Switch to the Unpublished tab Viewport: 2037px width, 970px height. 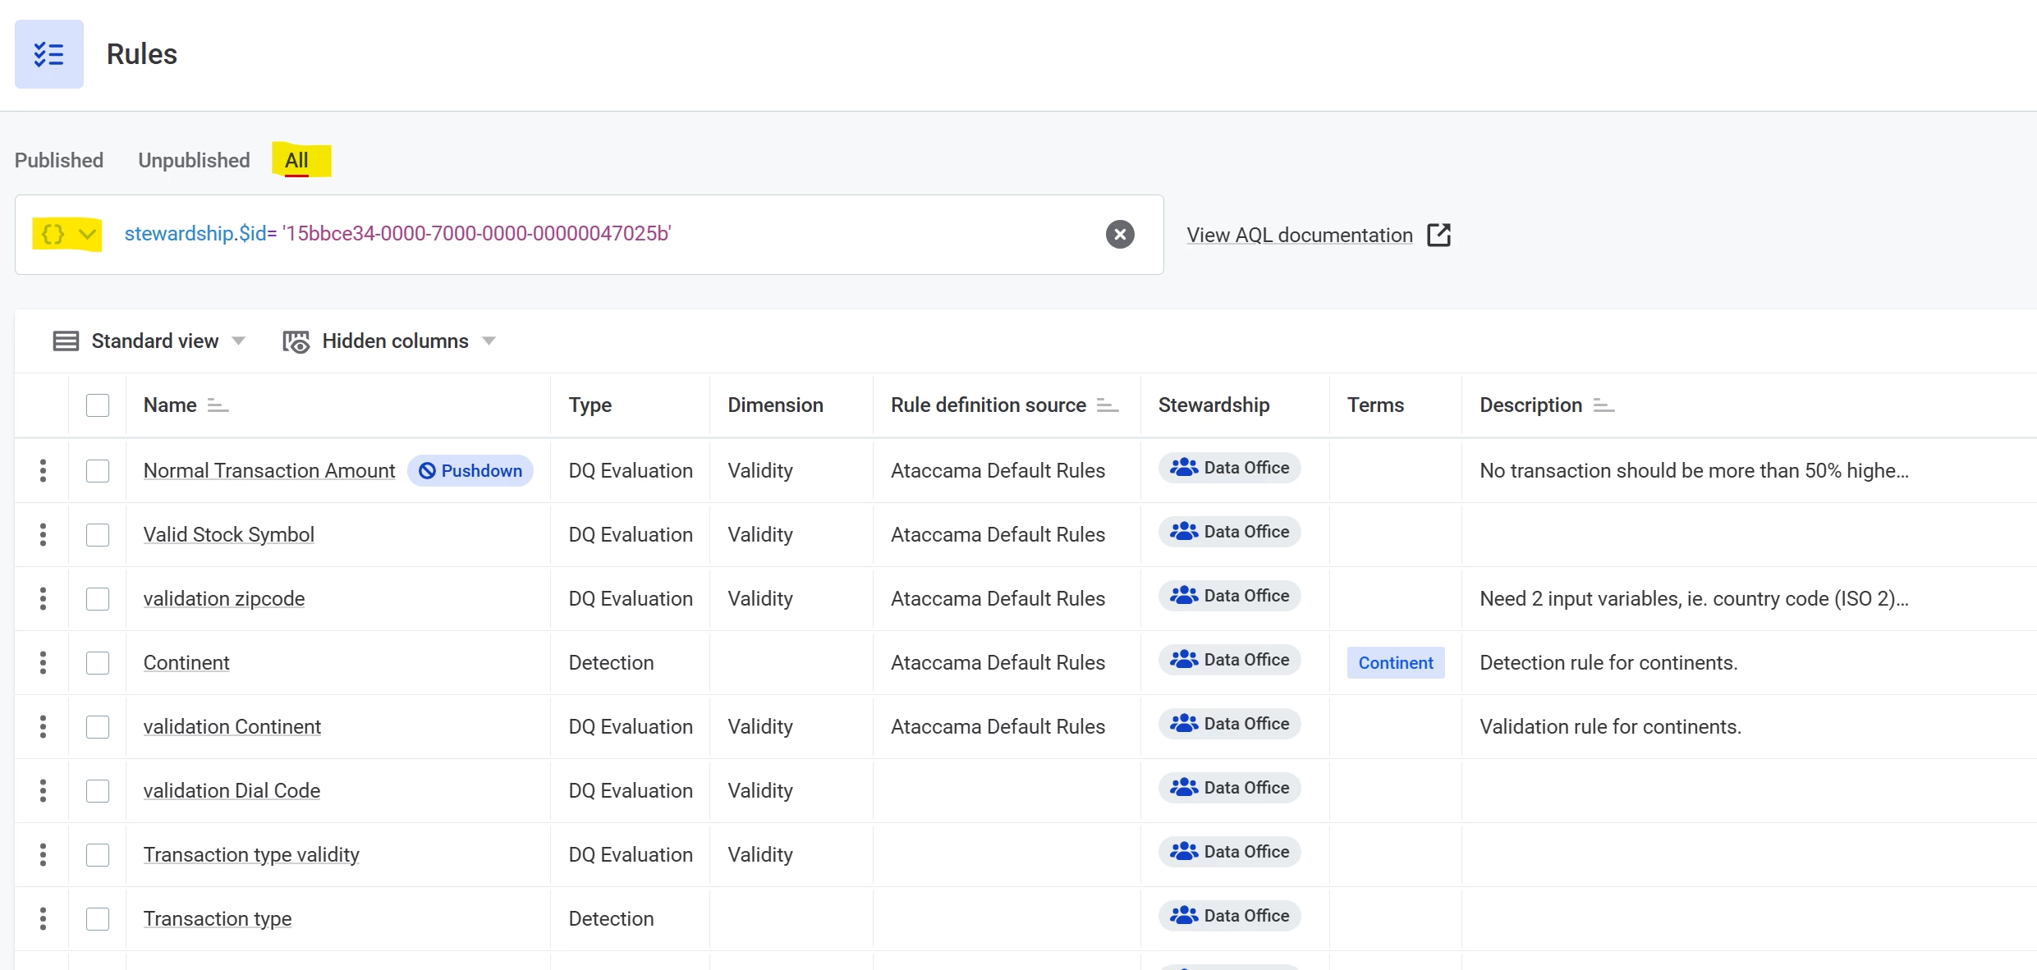194,160
